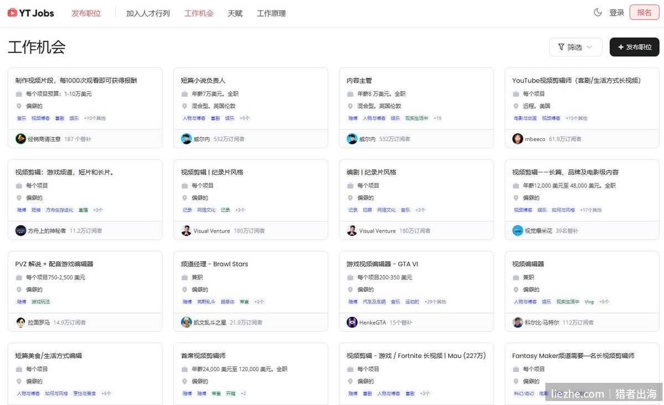Open the 工作原理 nav item
The image size is (664, 405).
[271, 13]
